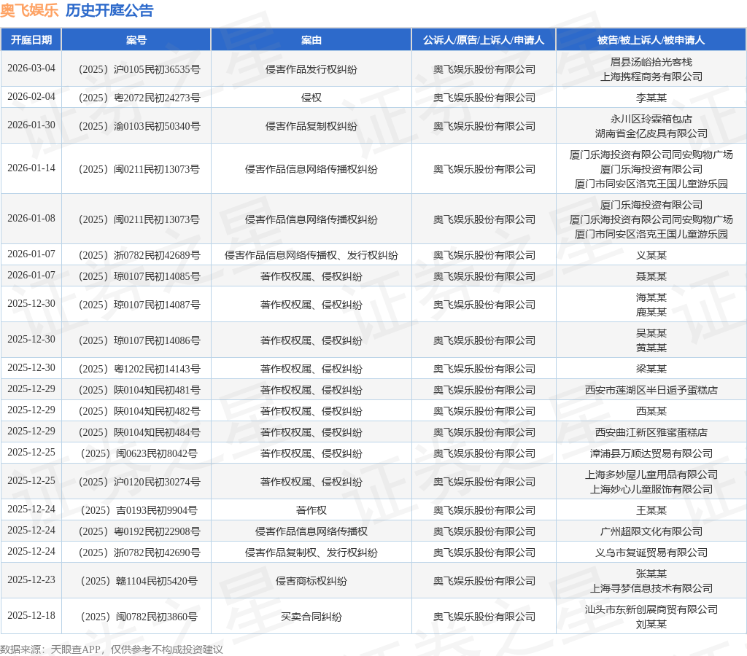Select case number (2025)琼0107民初14087号
Viewport: 747px width, 656px height.
[x=139, y=305]
